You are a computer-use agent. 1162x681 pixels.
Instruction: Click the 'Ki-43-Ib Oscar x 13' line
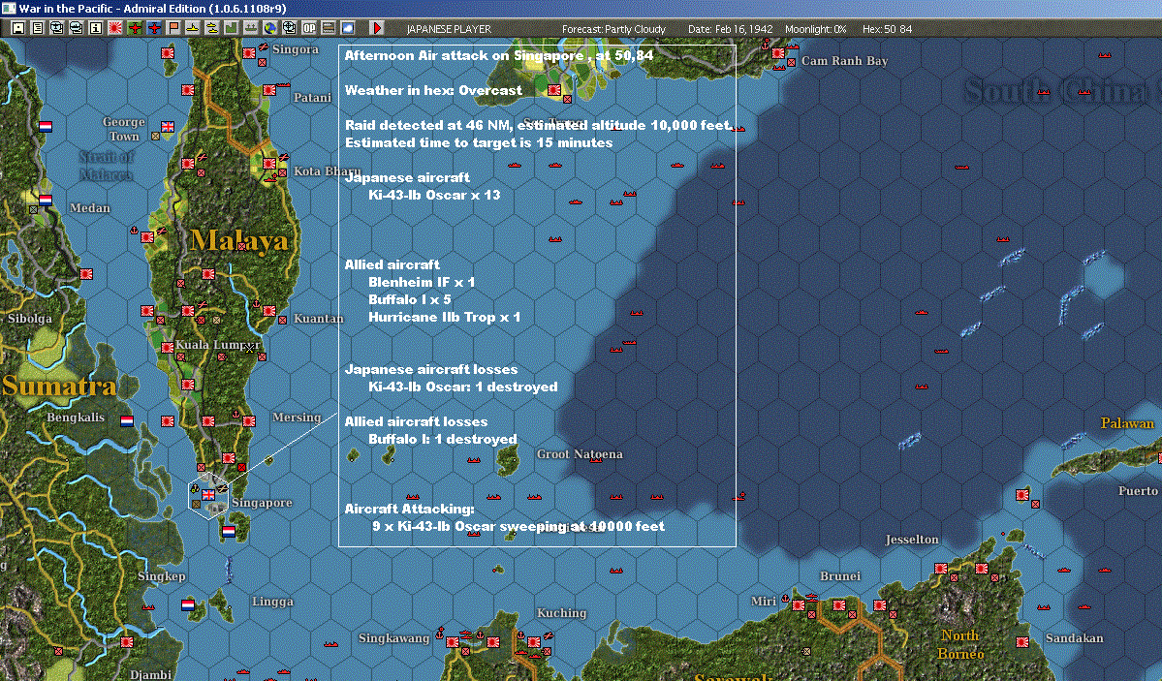[434, 195]
